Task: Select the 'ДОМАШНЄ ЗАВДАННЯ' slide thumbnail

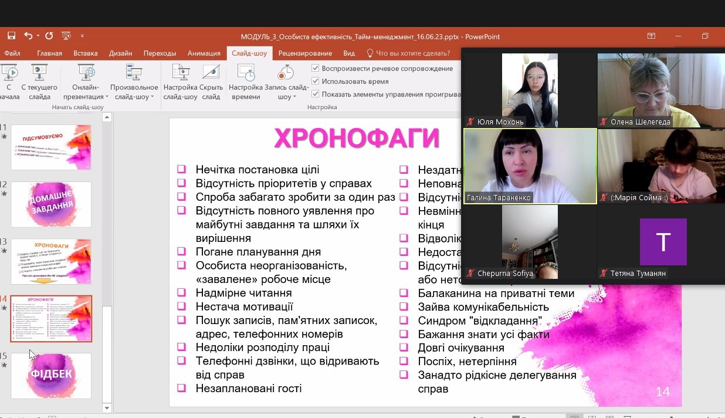Action: point(51,204)
